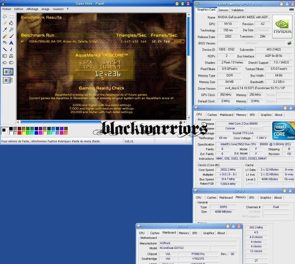Enable opaque selection option in Paint toolbox

(8, 72)
